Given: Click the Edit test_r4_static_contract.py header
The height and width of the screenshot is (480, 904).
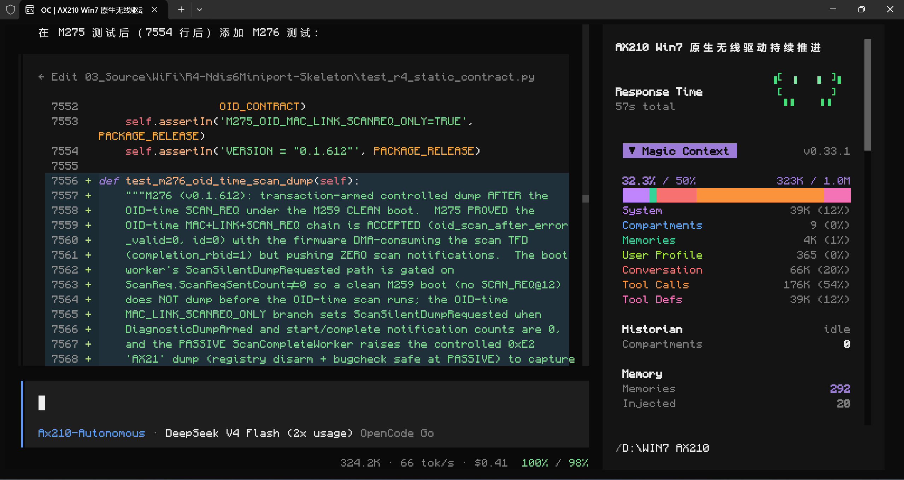Looking at the screenshot, I should (293, 77).
